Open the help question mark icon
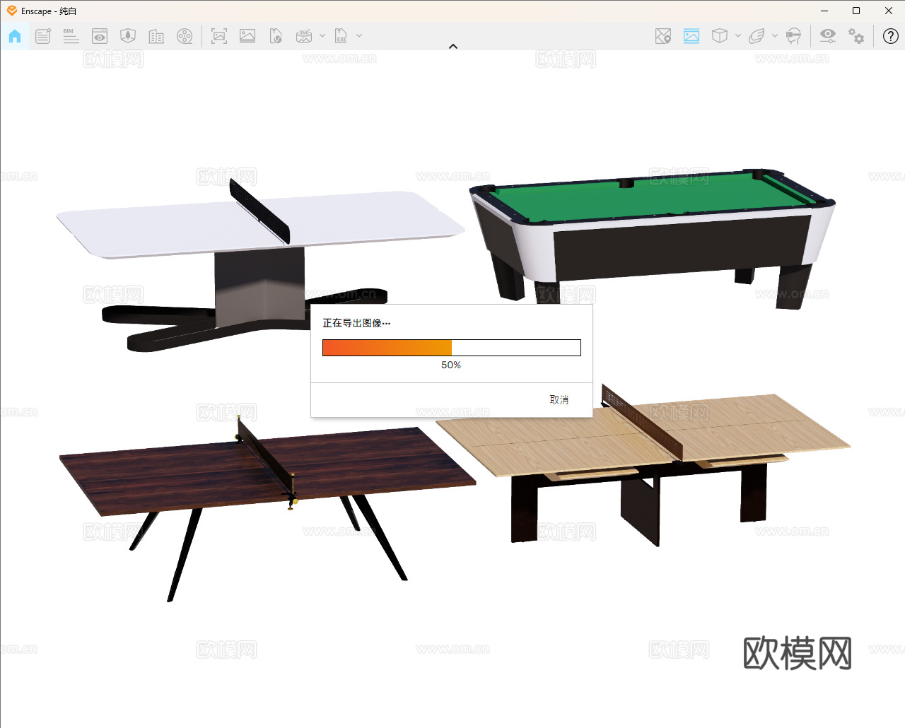Image resolution: width=905 pixels, height=728 pixels. click(891, 36)
